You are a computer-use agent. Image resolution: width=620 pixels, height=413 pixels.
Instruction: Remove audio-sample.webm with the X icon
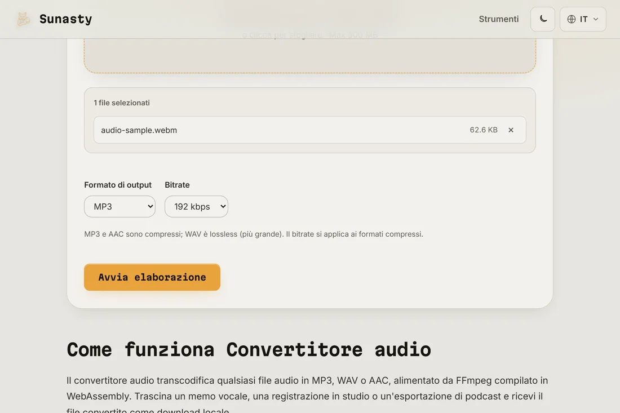pyautogui.click(x=511, y=130)
